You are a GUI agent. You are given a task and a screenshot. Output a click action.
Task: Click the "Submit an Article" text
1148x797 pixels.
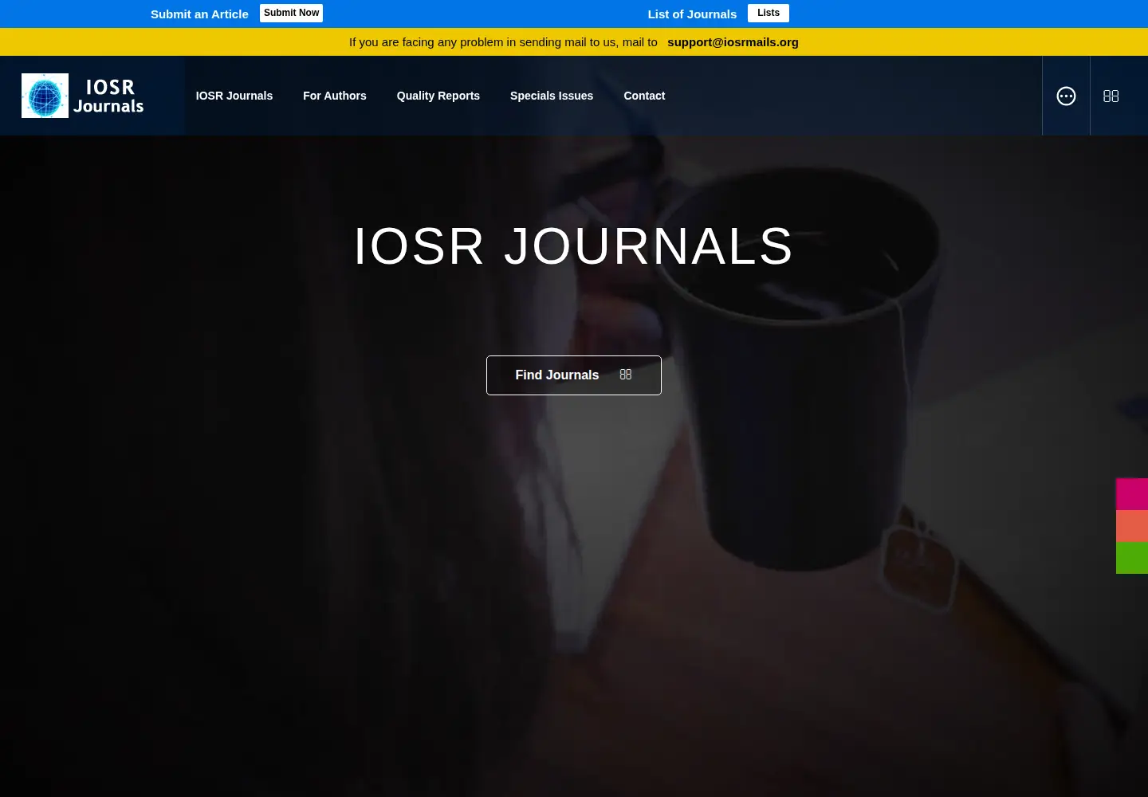(x=199, y=14)
